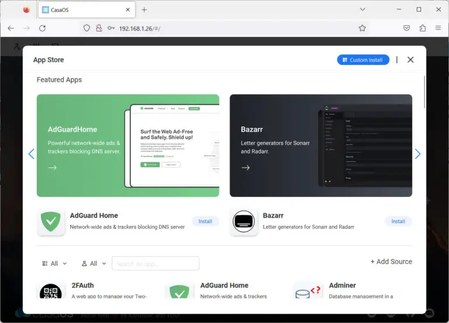Viewport: 449px width, 323px height.
Task: Reload the page with the refresh icon
Action: 42,28
